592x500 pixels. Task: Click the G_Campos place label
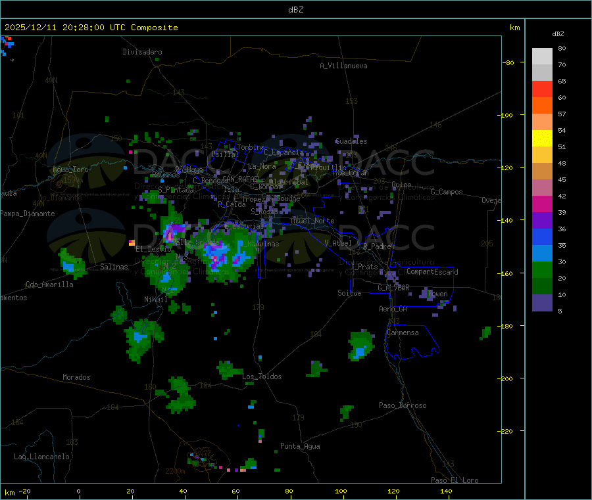tap(447, 192)
